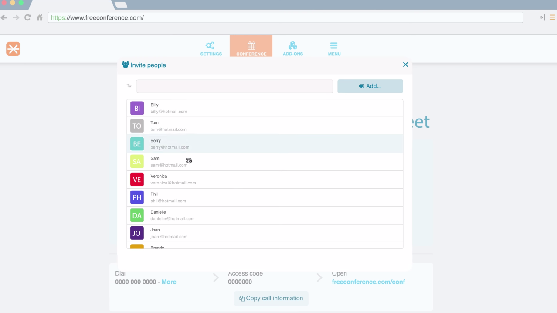Click email veronica@hotmail.com
This screenshot has width=557, height=313.
[173, 183]
